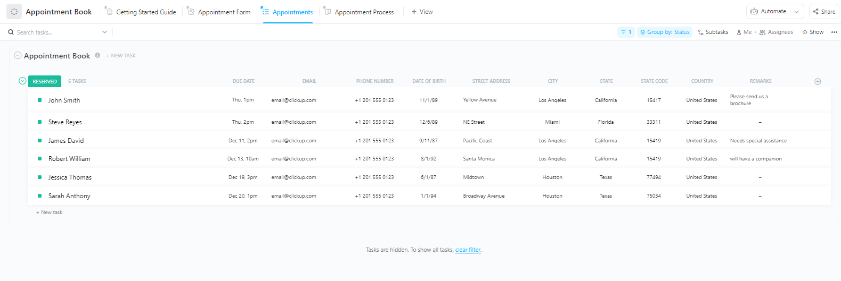841x281 pixels.
Task: Click + New task below the list
Action: [50, 212]
